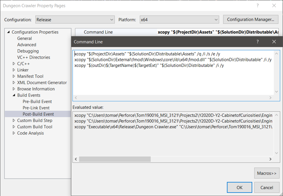Click right arrow of evaluated value horizontal scrollbar
This screenshot has width=283, height=196.
(x=270, y=159)
